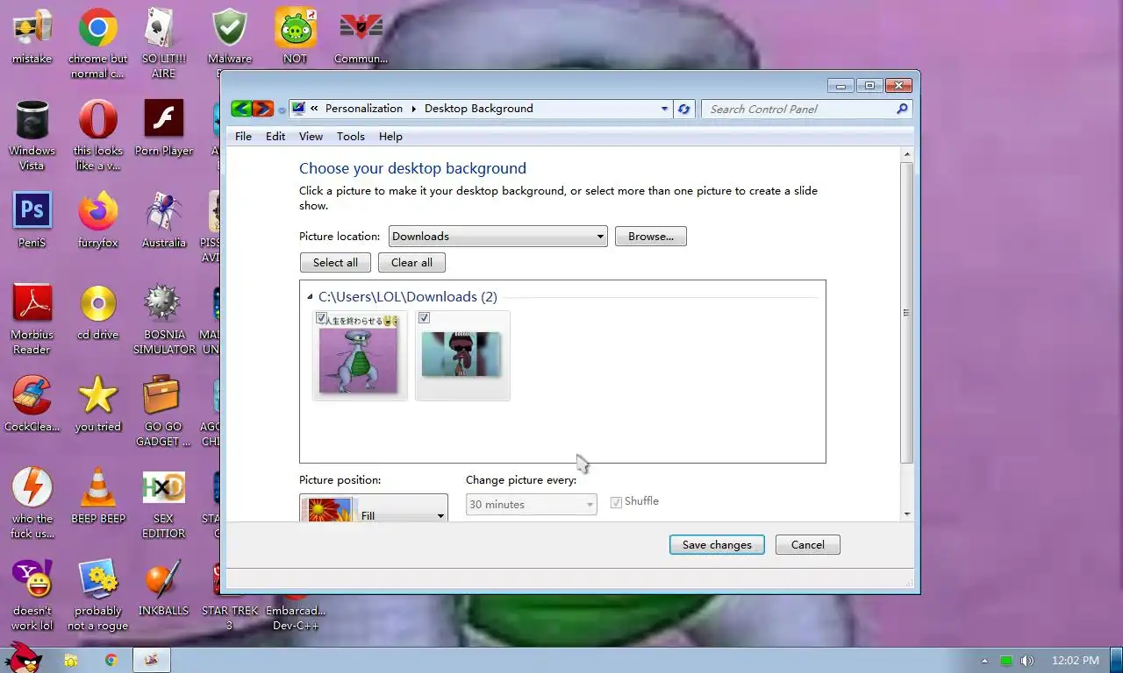Click the Clear all button

[411, 263]
